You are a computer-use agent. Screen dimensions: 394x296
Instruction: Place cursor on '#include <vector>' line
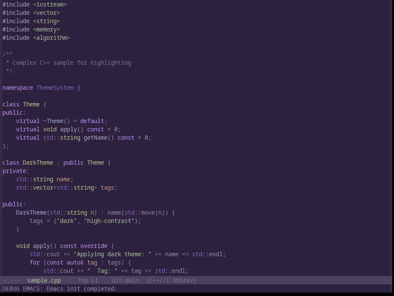click(x=31, y=13)
